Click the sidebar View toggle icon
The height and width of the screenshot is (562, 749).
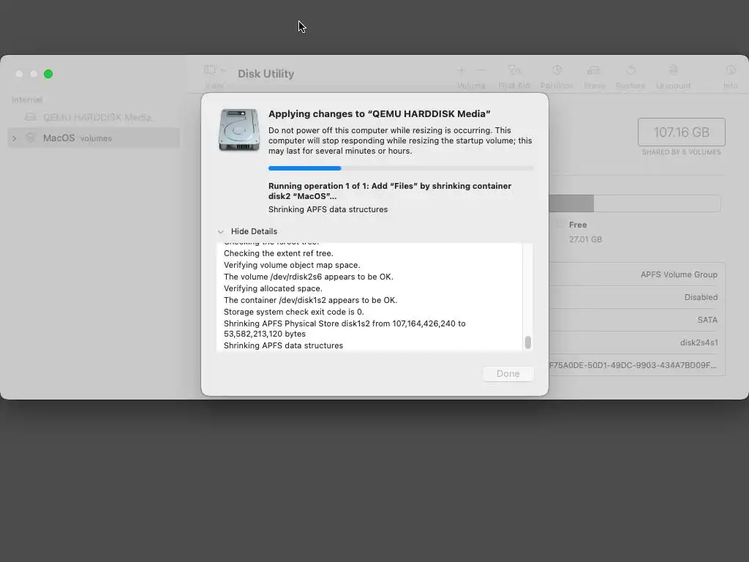[x=209, y=70]
